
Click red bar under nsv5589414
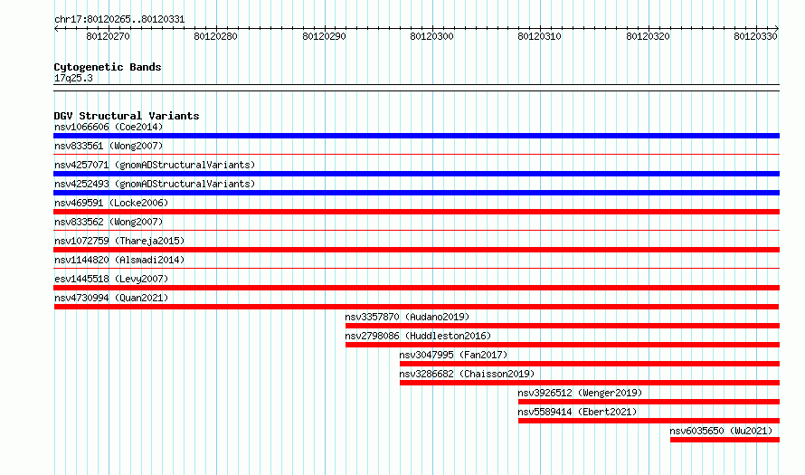pyautogui.click(x=649, y=421)
